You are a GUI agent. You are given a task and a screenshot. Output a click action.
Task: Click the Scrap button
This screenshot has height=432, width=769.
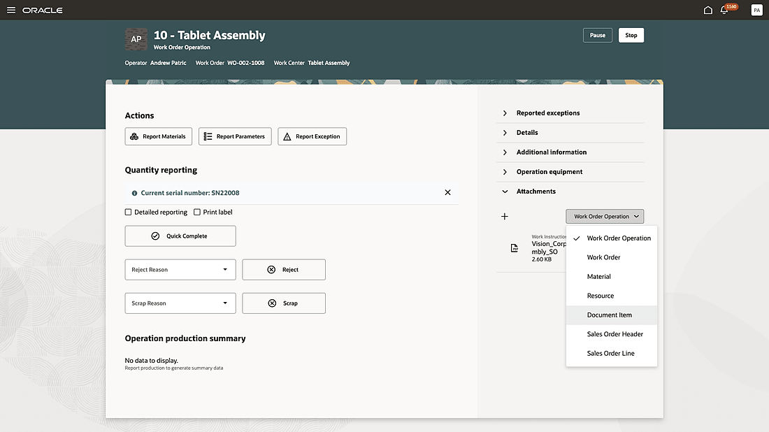pos(283,303)
